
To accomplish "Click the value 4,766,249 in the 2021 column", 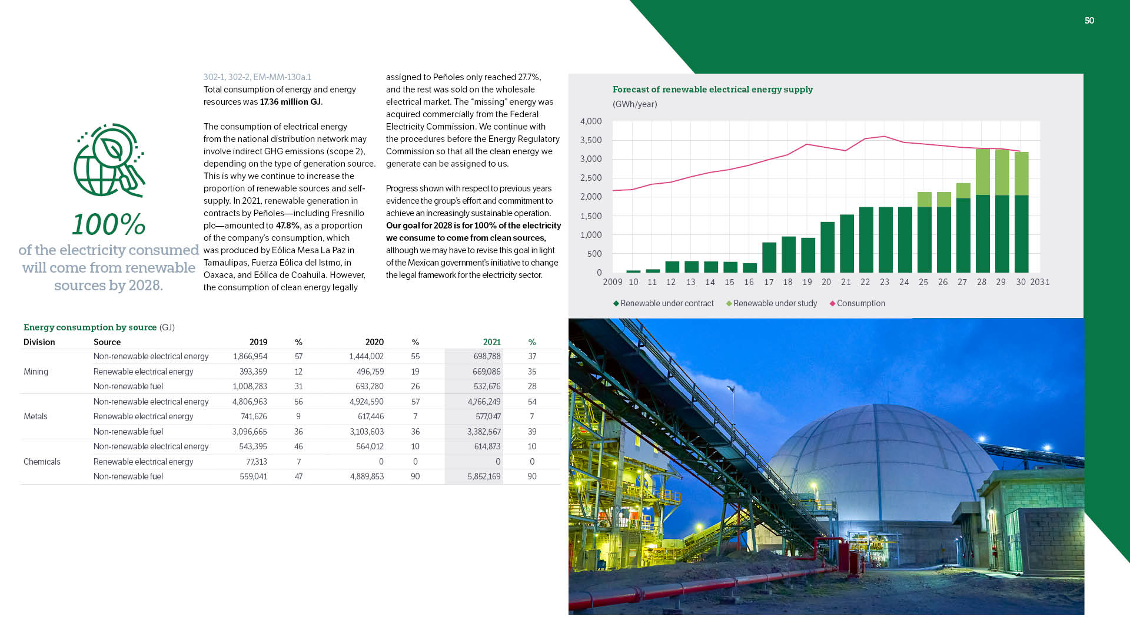I will click(x=484, y=402).
